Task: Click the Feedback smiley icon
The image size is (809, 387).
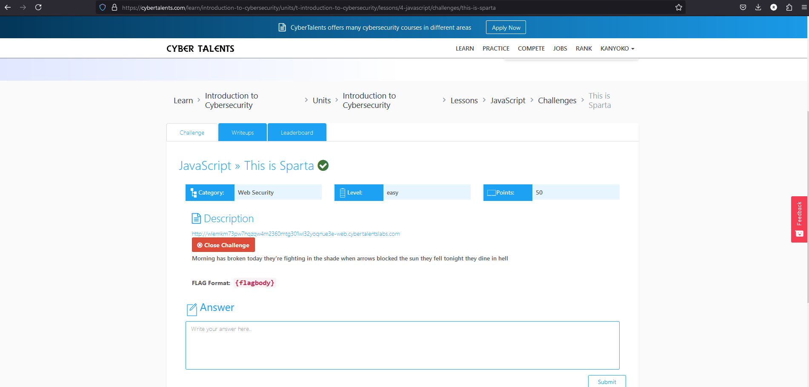Action: 799,234
